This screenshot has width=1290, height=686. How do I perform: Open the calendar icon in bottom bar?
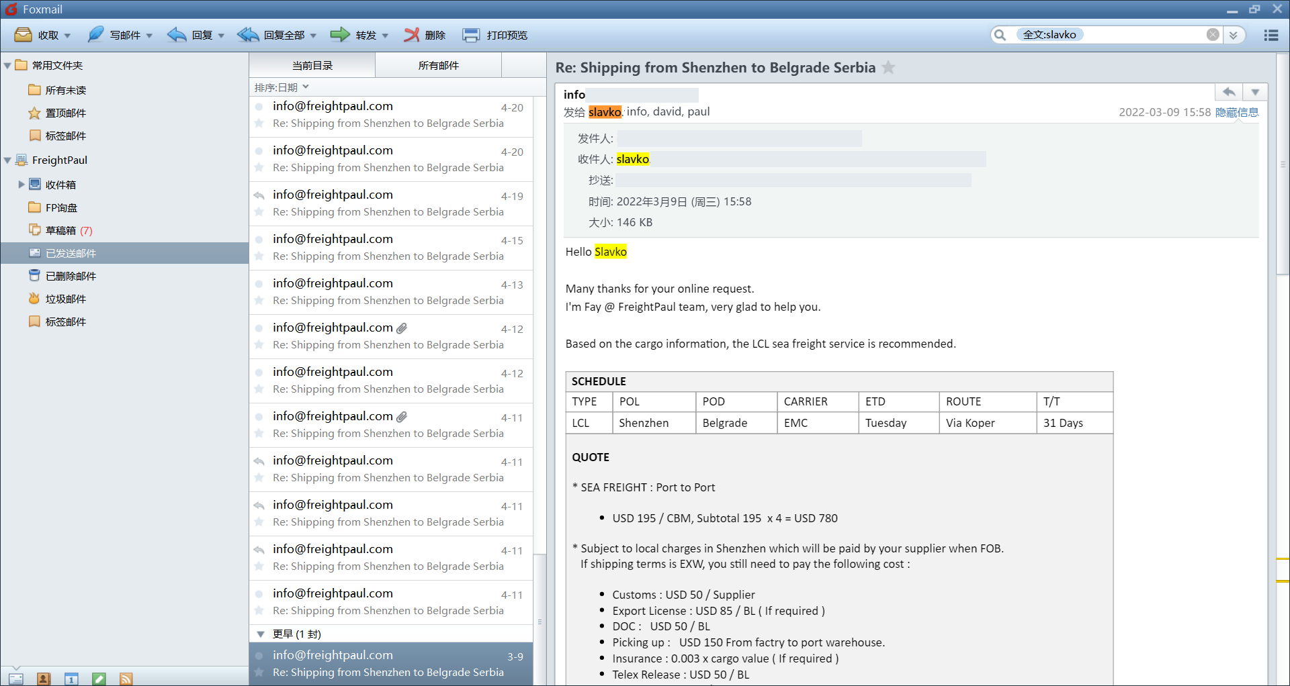(71, 679)
